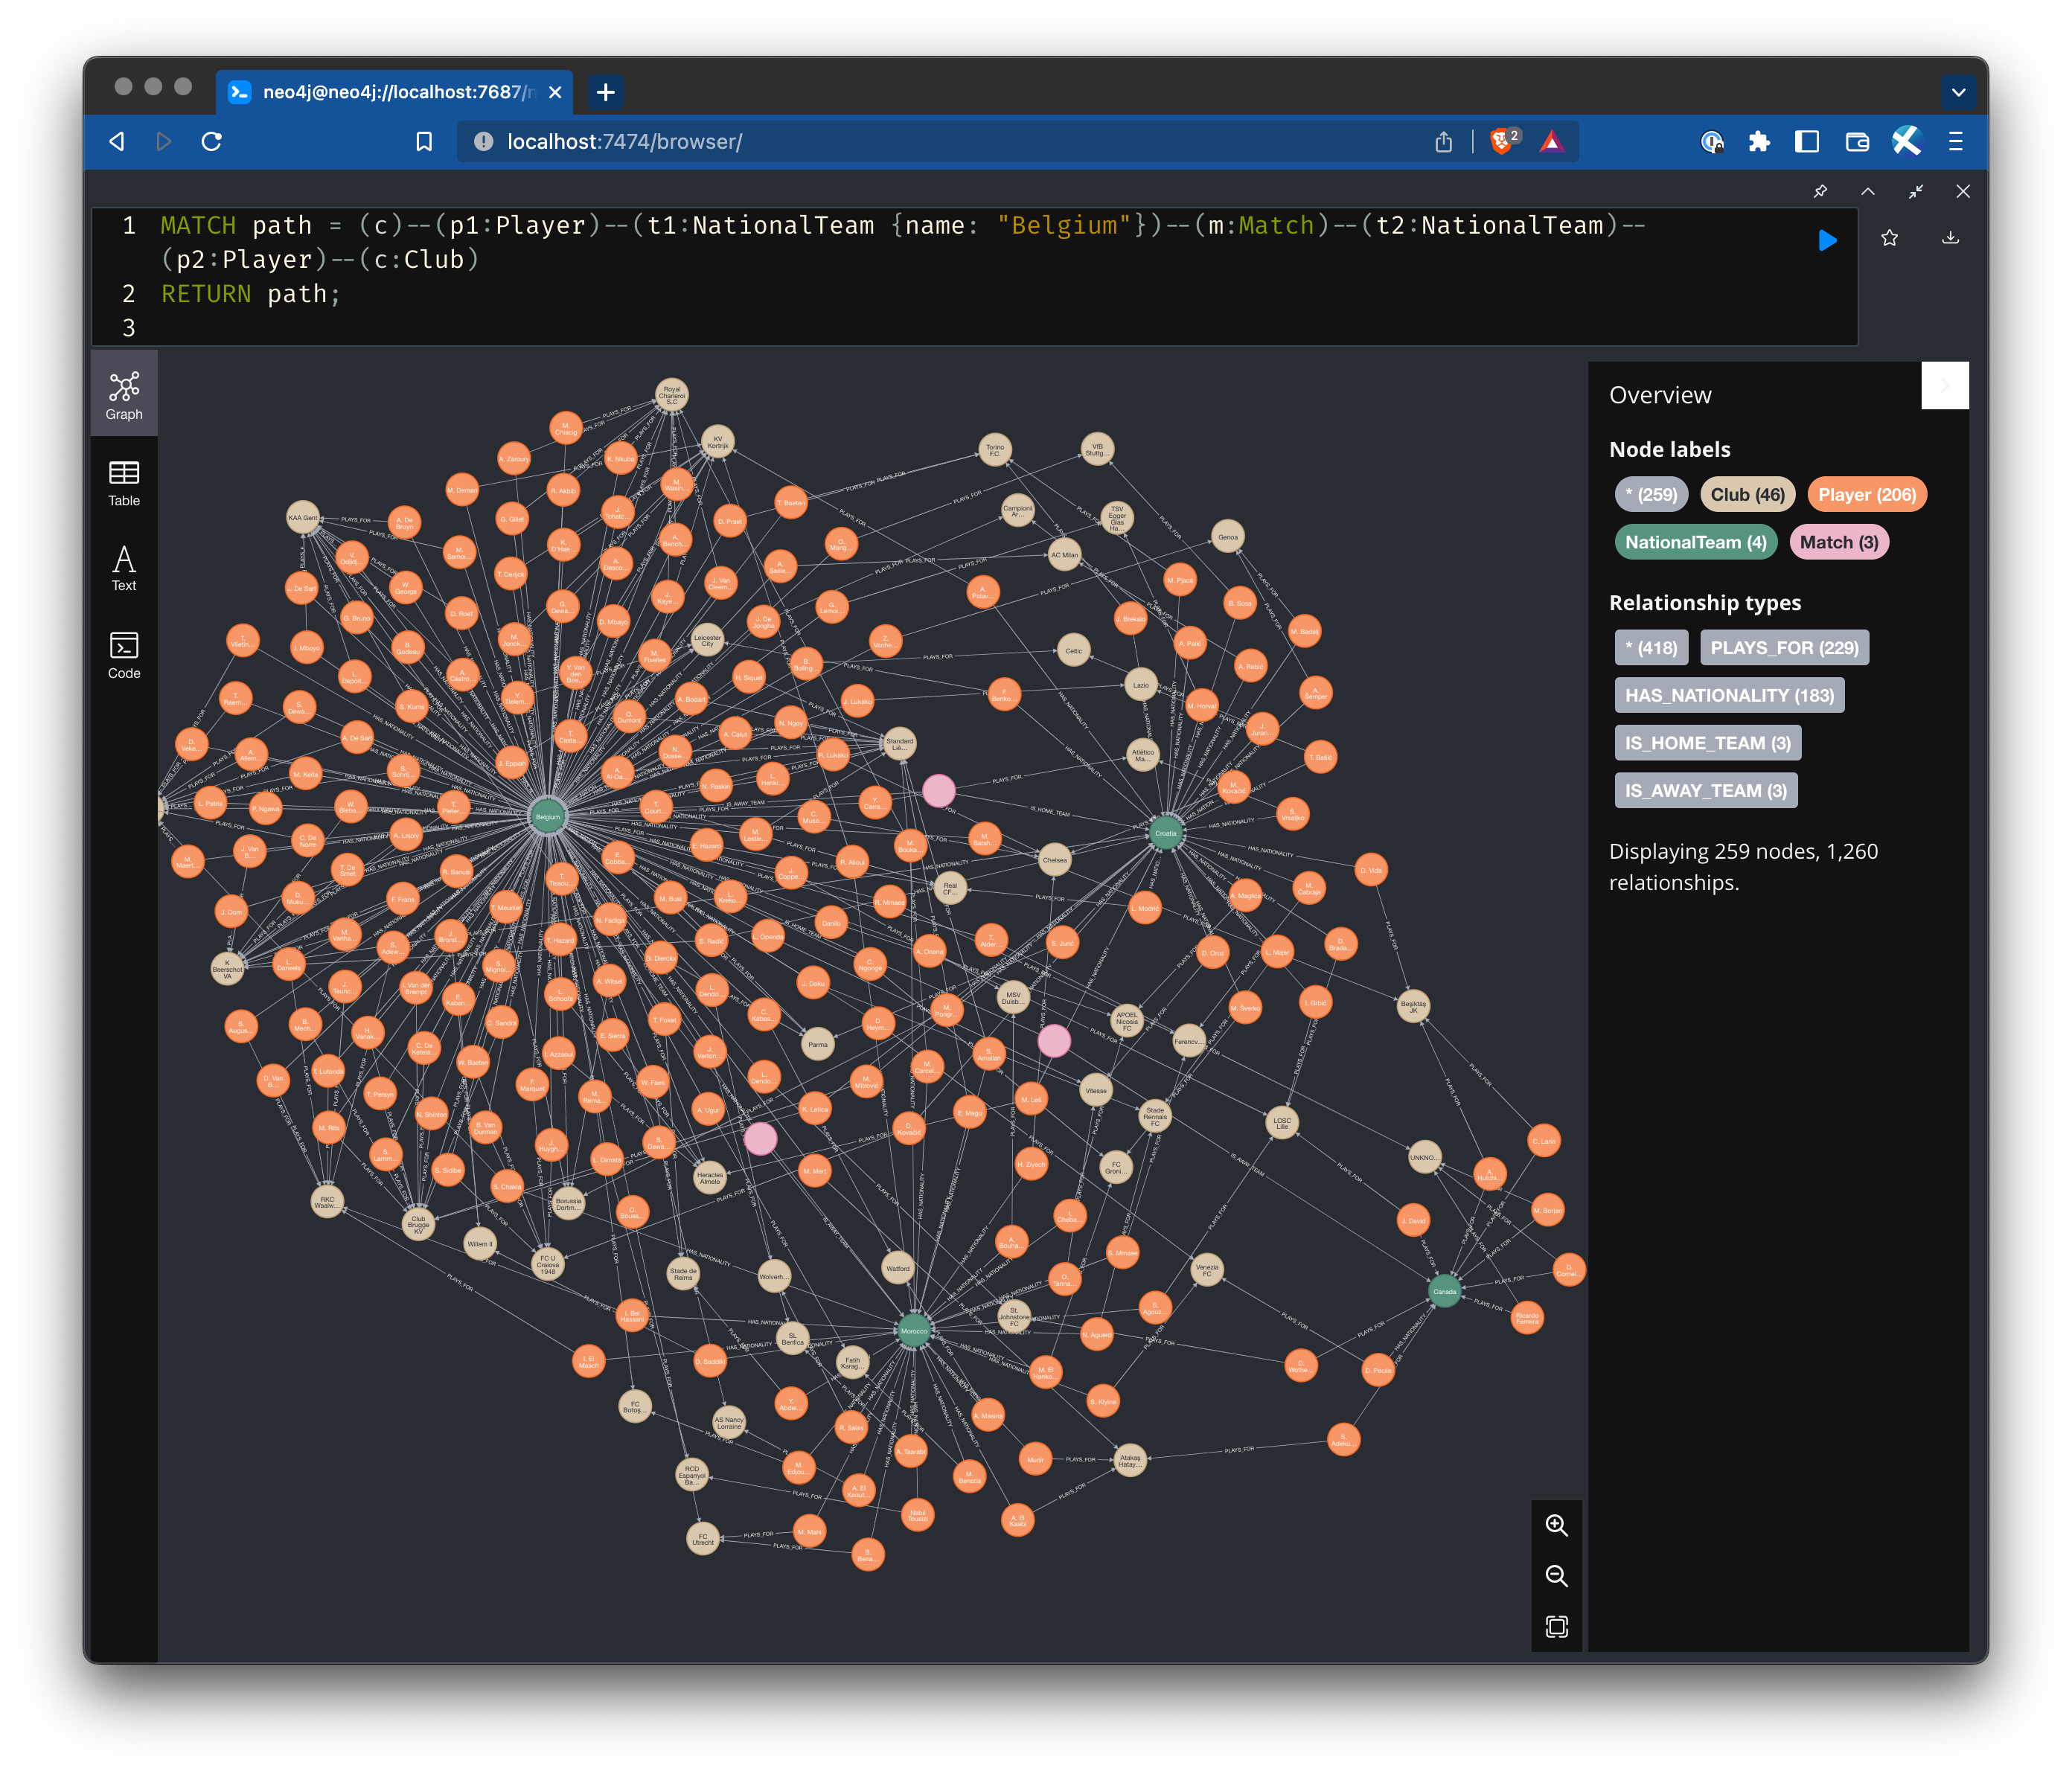Open the blue X extension icon
2072x1774 pixels.
[1906, 141]
